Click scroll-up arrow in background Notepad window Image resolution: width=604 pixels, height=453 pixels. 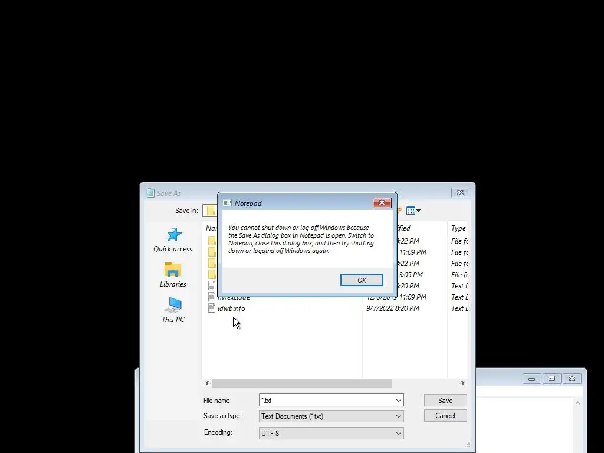click(x=577, y=403)
